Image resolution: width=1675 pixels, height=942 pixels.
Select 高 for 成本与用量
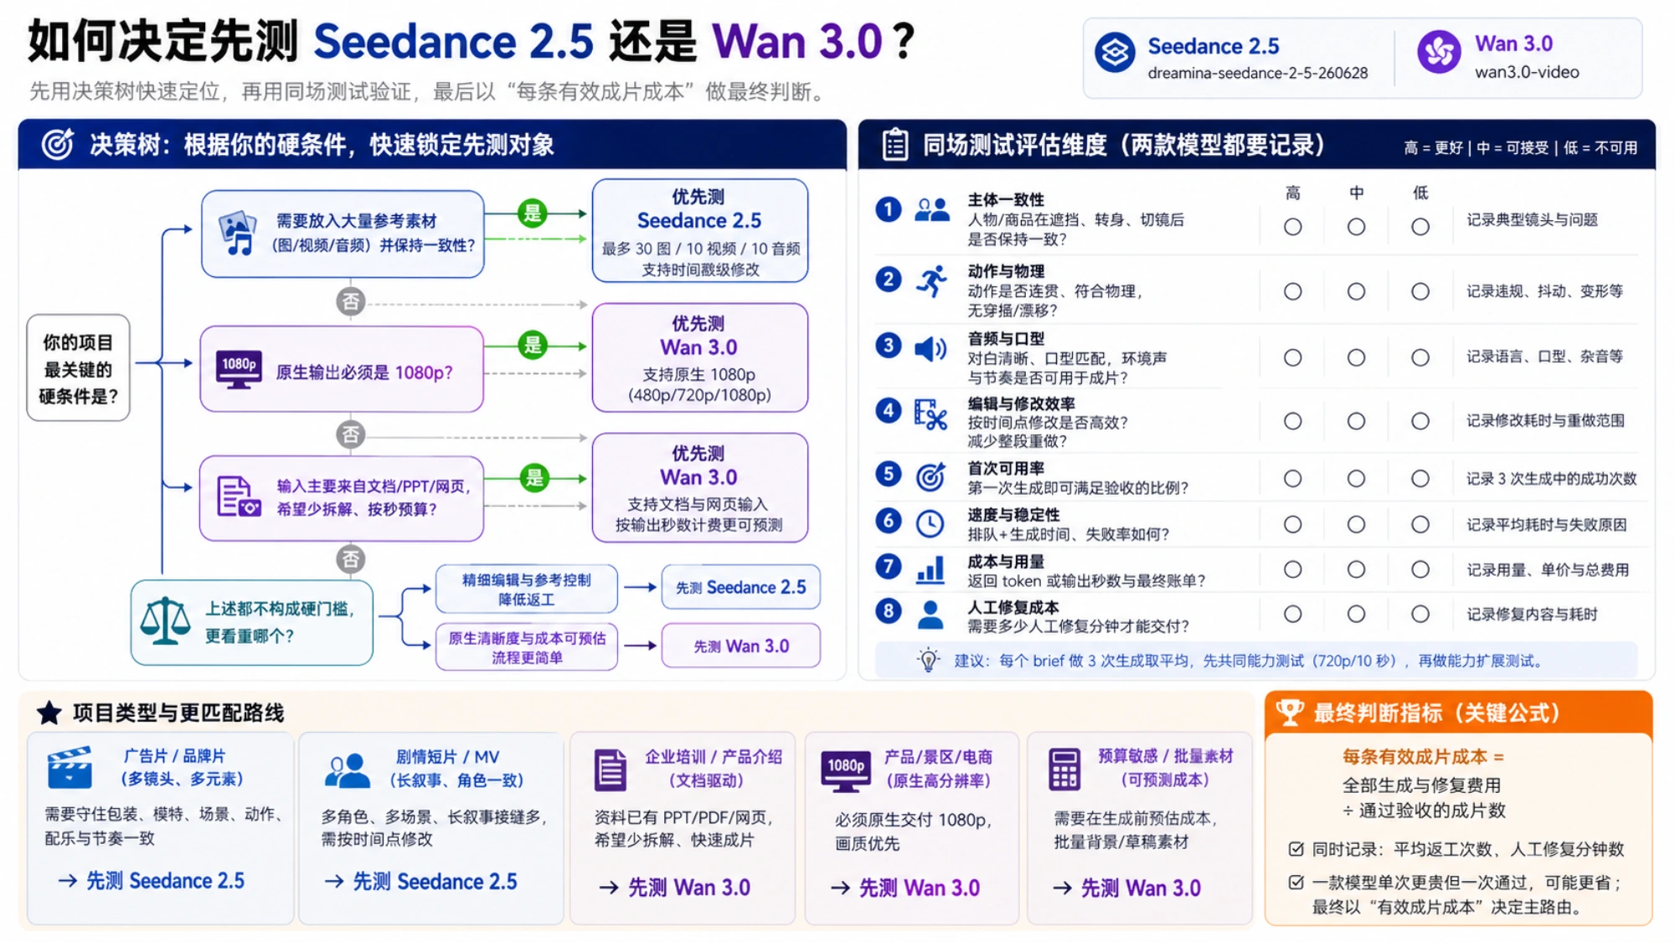coord(1293,569)
